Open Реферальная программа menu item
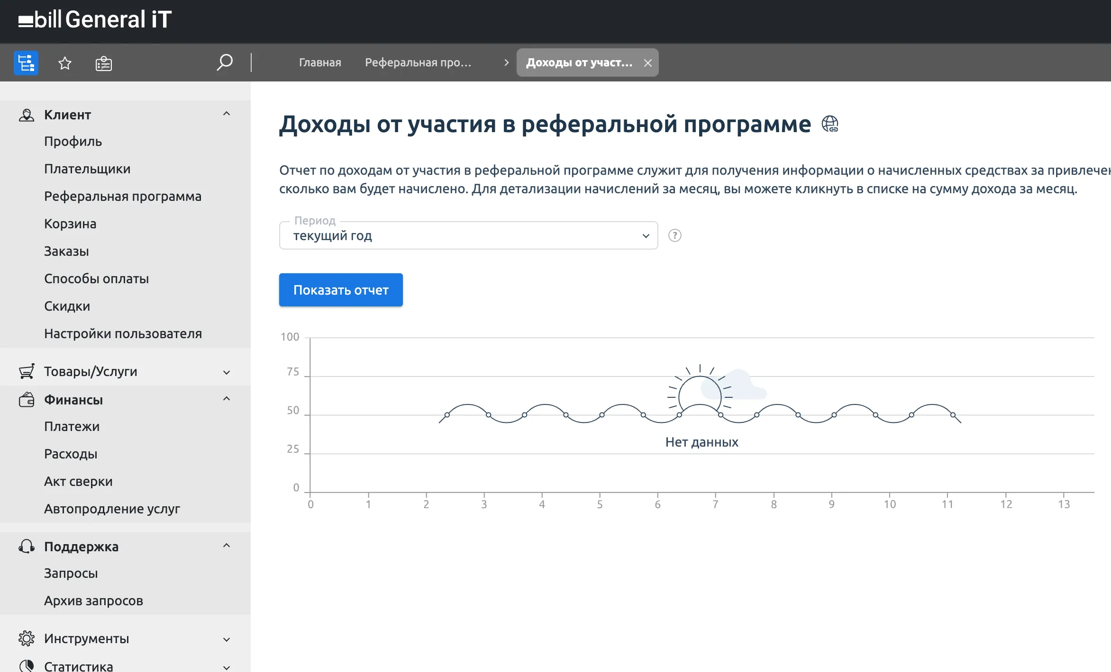The width and height of the screenshot is (1111, 672). click(123, 196)
